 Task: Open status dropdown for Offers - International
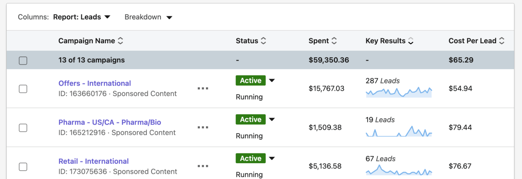point(272,80)
